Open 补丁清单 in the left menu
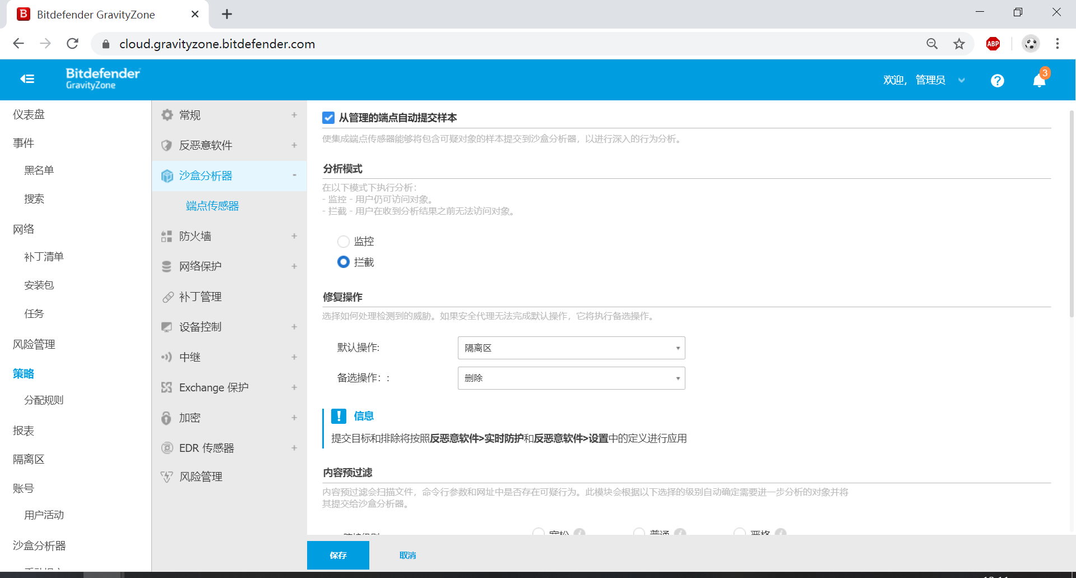This screenshot has width=1076, height=578. point(44,257)
